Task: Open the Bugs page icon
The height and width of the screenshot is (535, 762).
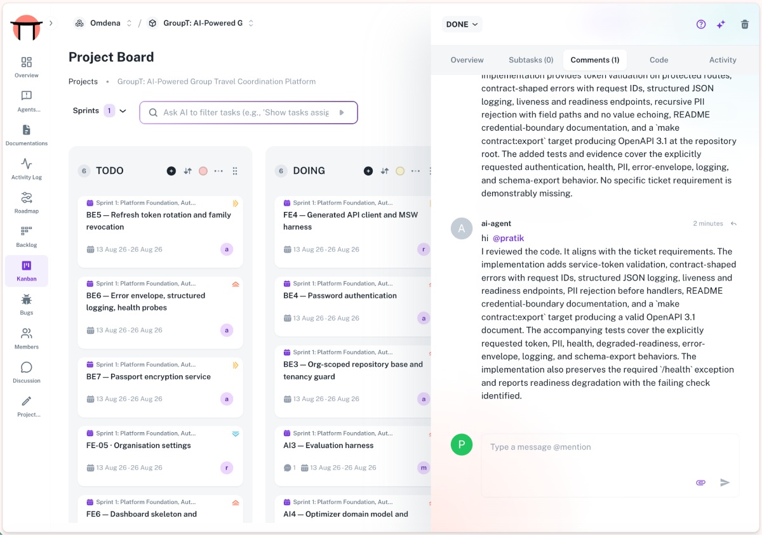Action: (26, 300)
